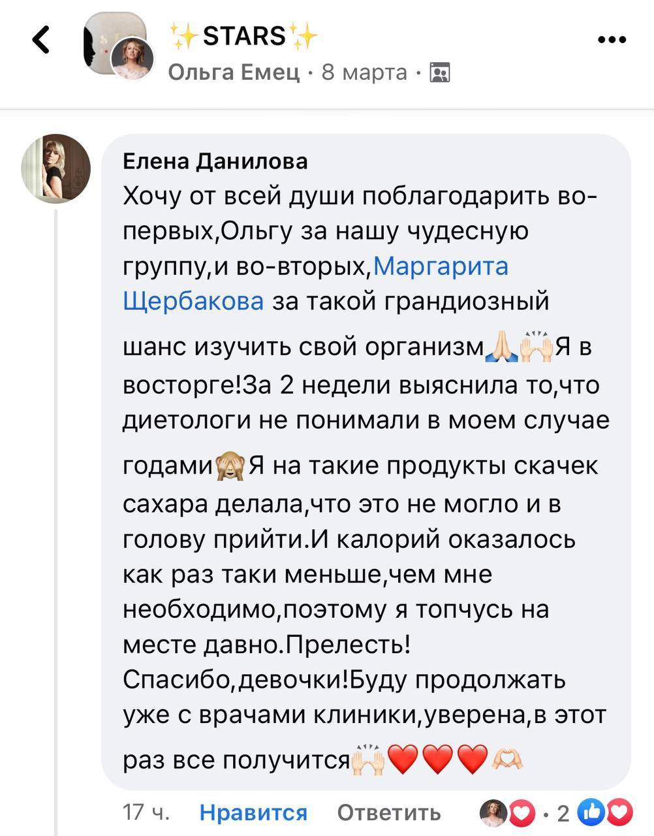The height and width of the screenshot is (836, 654).
Task: Go back using the left arrow
Action: tap(41, 40)
